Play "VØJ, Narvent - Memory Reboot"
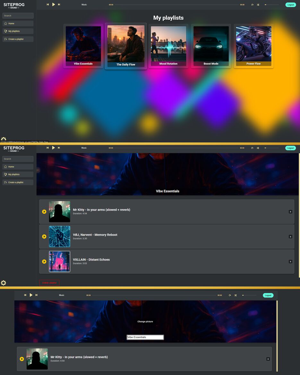This screenshot has height=375, width=300. (x=44, y=237)
